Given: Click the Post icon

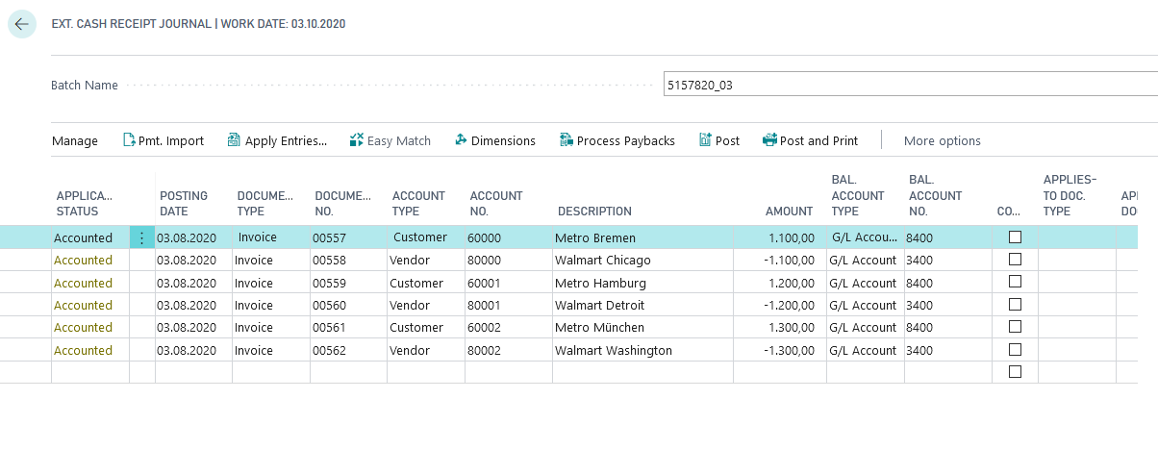Looking at the screenshot, I should tap(705, 140).
